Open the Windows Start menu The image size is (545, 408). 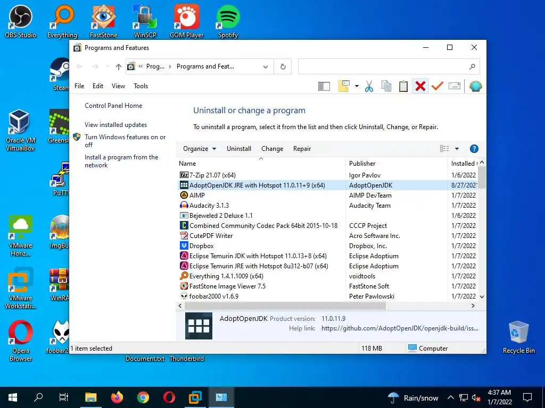coord(13,397)
